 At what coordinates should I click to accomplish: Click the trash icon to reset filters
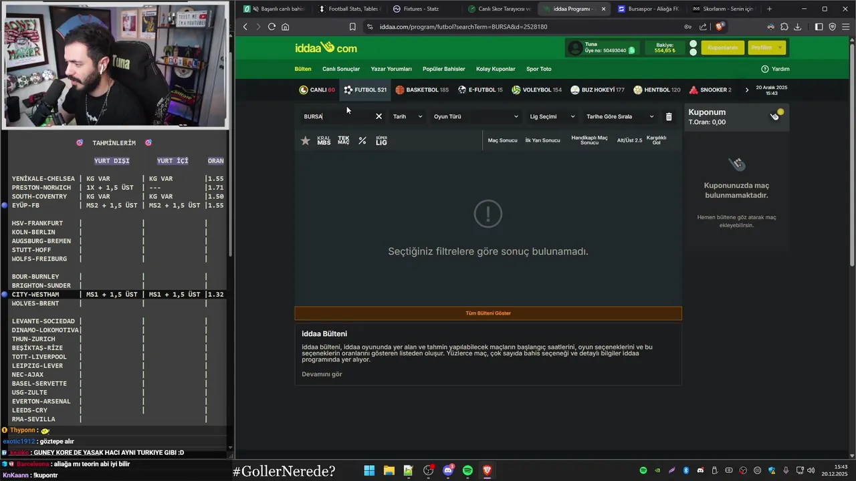[669, 116]
